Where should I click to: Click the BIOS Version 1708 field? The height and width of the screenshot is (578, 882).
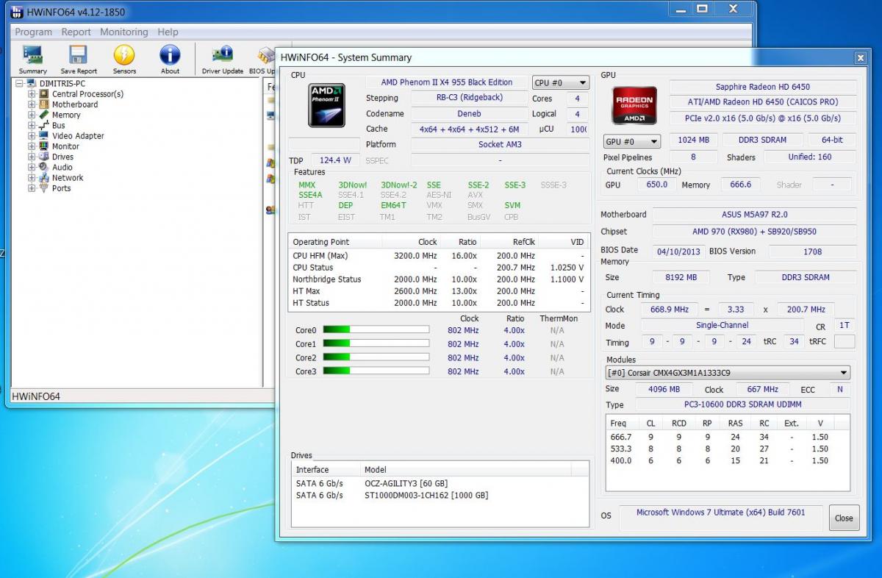pos(812,251)
